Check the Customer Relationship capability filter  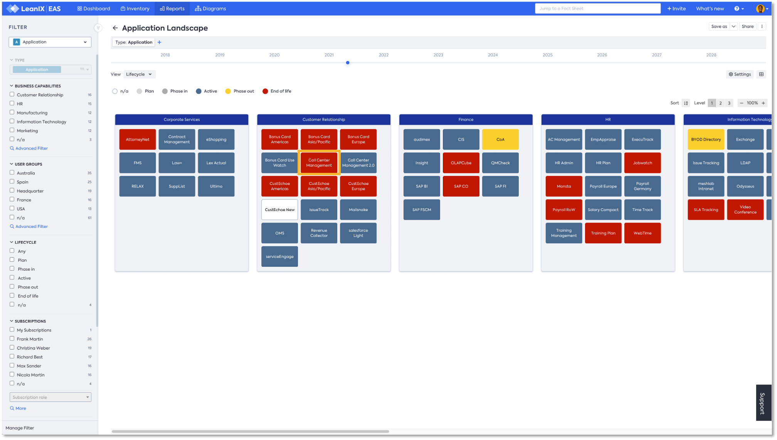point(12,94)
